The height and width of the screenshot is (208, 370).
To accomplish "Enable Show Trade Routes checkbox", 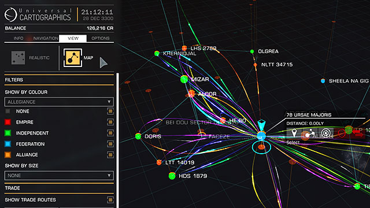I will click(x=110, y=200).
